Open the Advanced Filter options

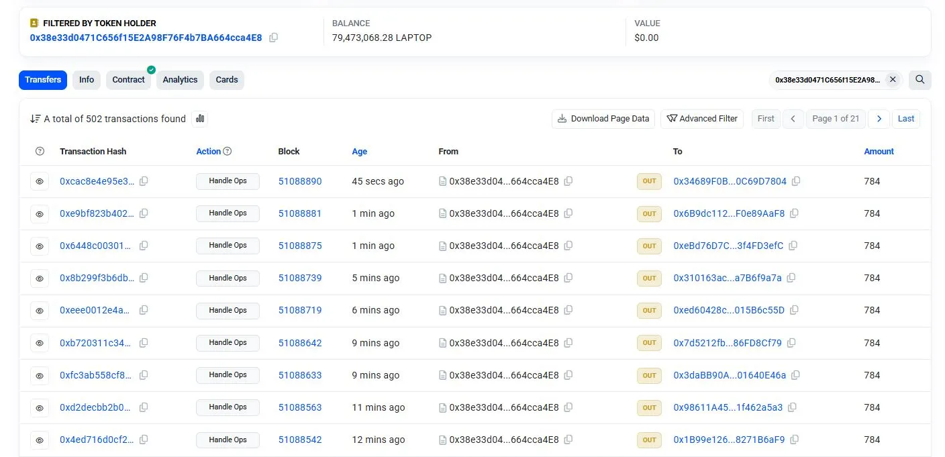(702, 119)
